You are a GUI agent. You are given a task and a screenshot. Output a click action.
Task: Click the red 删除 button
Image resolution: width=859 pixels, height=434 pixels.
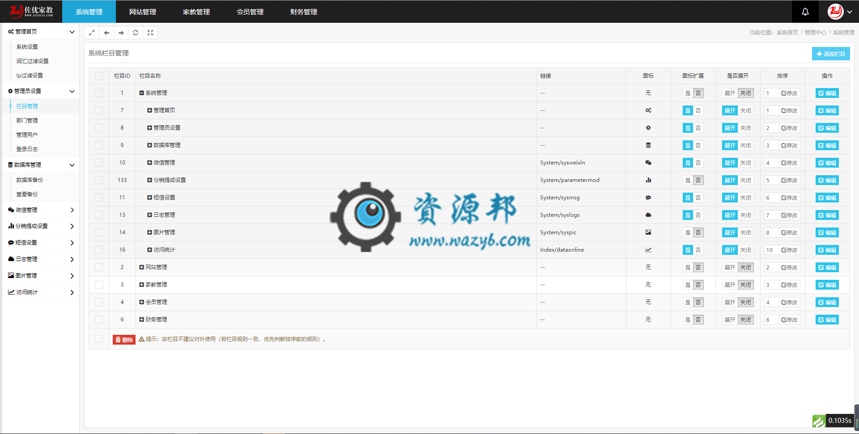click(x=124, y=340)
